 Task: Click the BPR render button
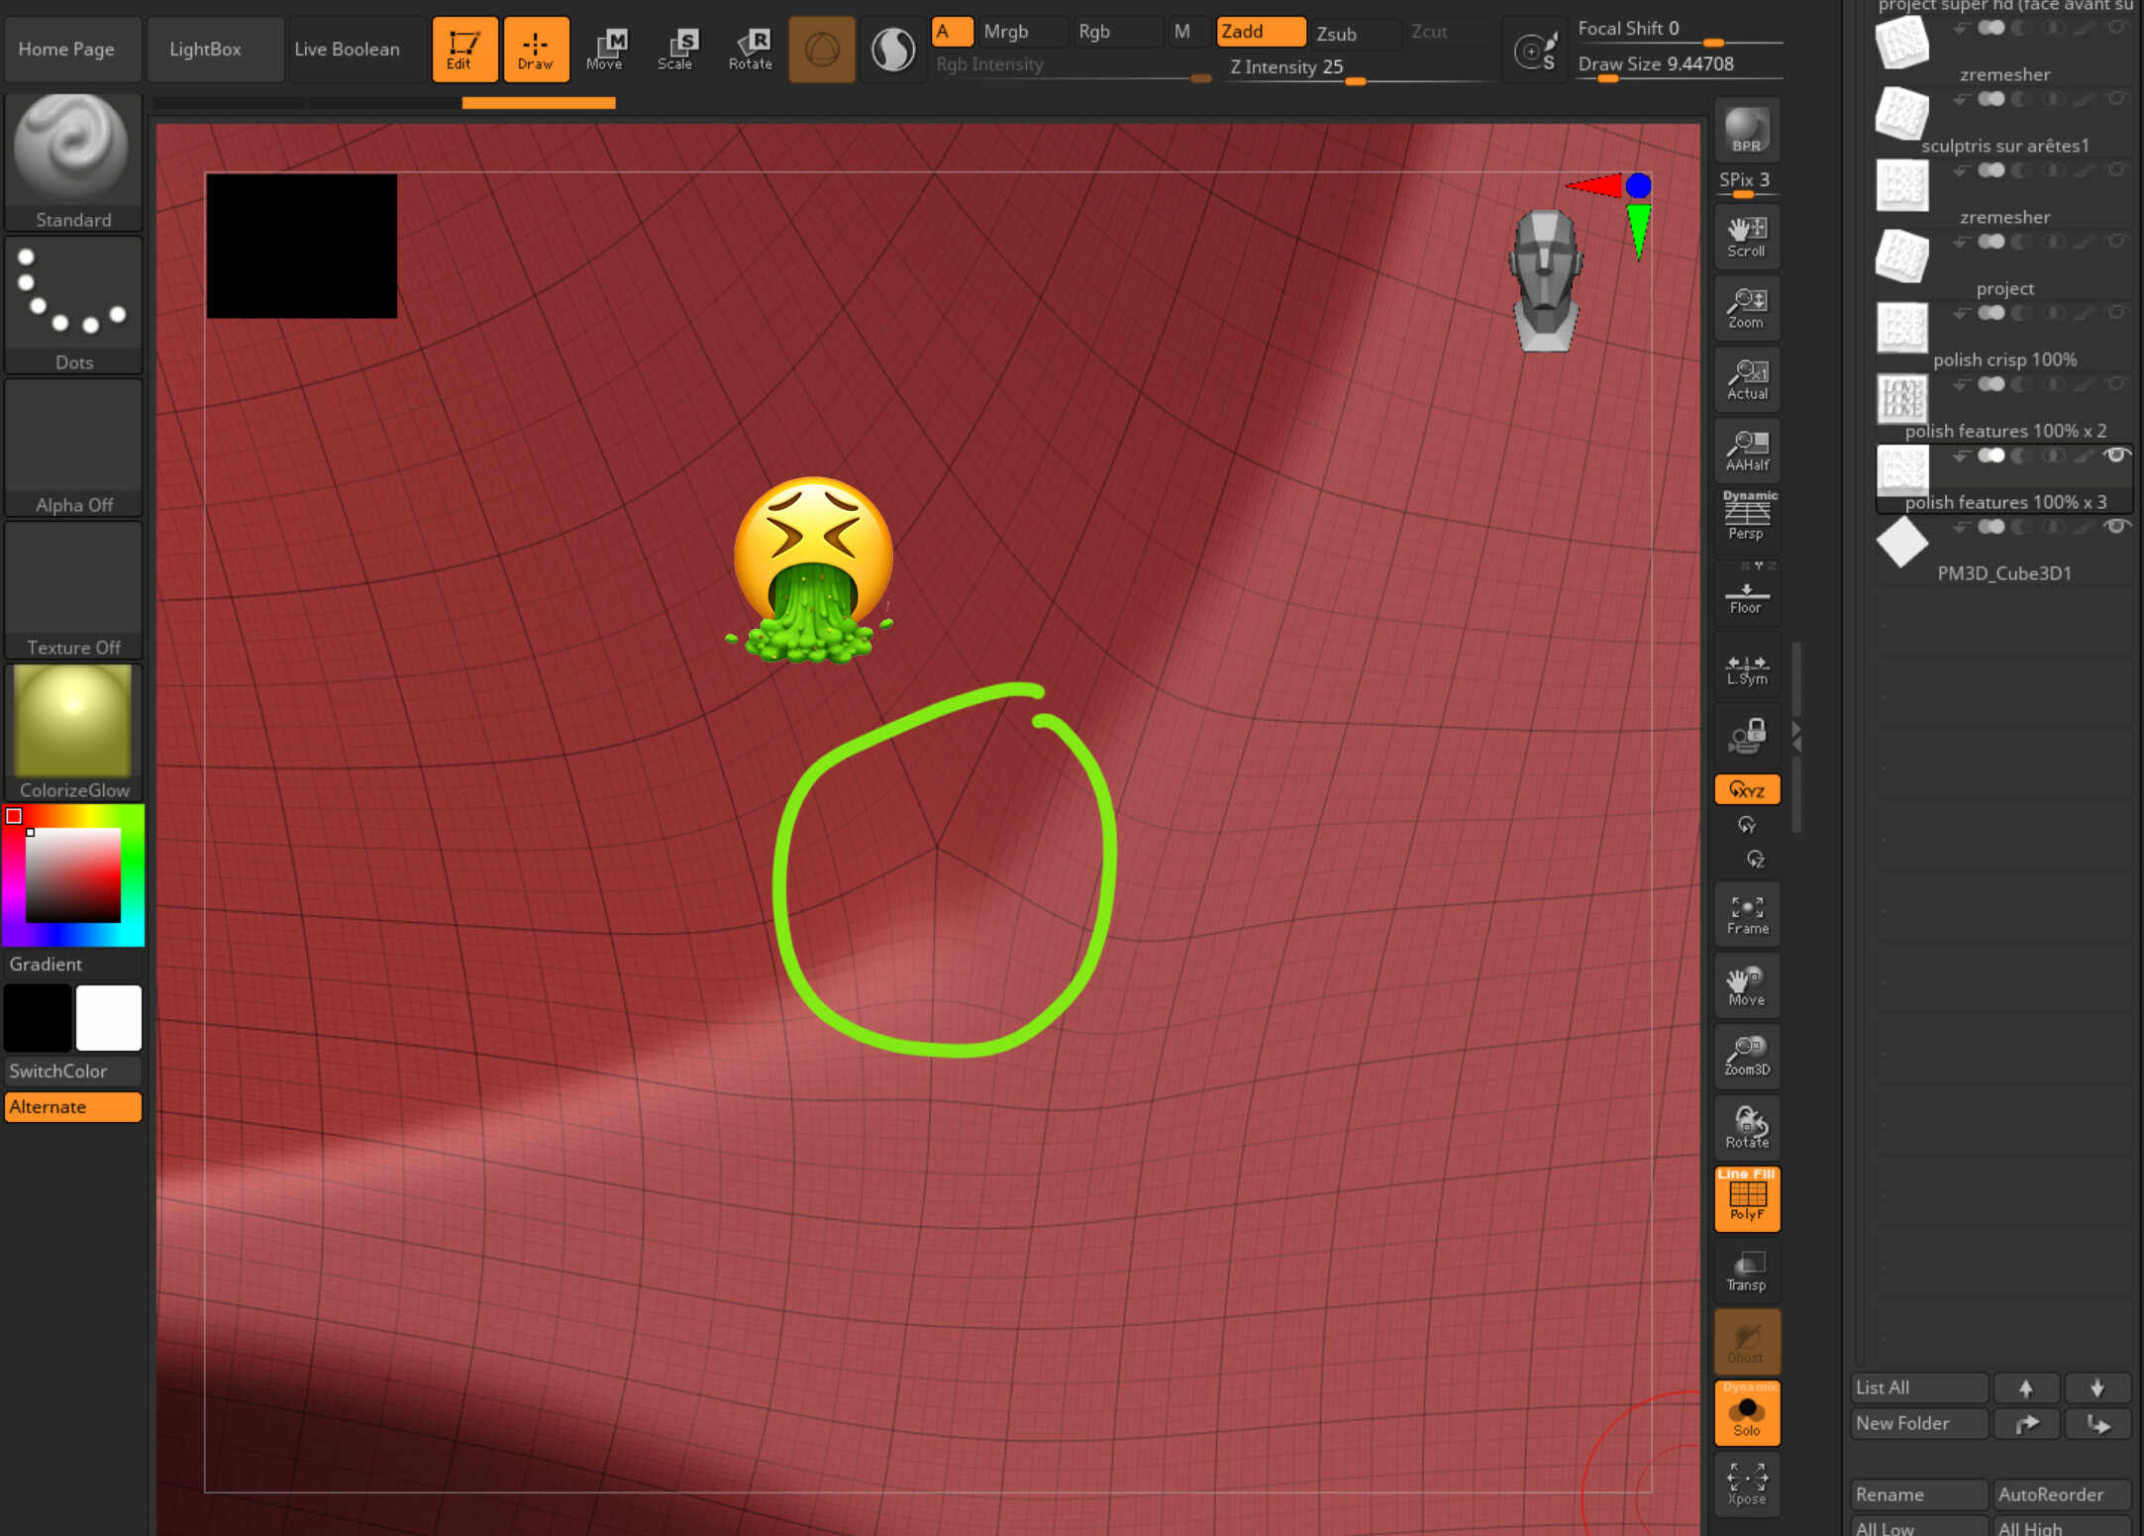(x=1747, y=130)
